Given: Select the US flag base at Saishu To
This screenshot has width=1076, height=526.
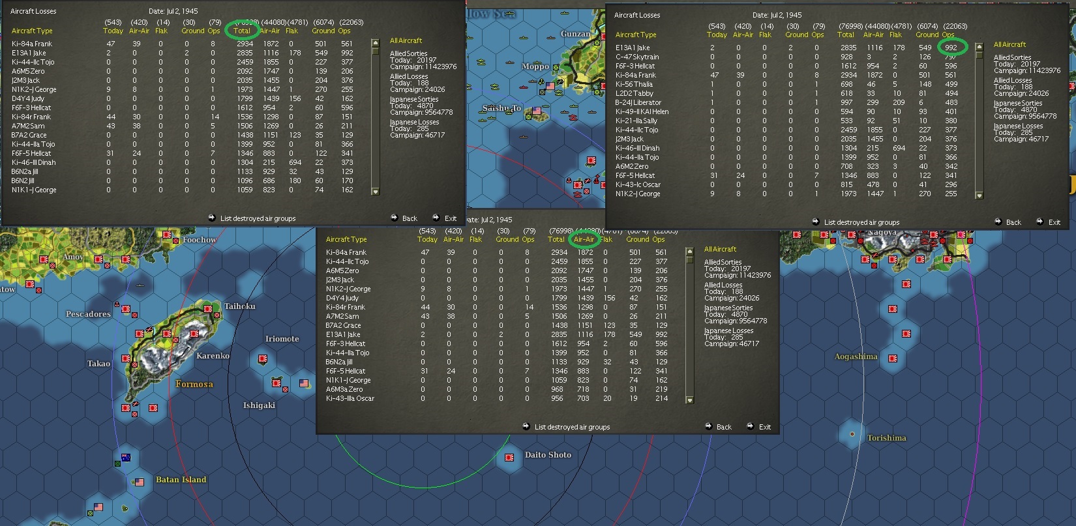Looking at the screenshot, I should point(537,111).
